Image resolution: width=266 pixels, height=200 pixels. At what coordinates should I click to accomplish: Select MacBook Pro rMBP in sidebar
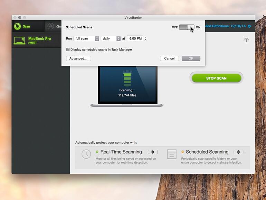[37, 40]
